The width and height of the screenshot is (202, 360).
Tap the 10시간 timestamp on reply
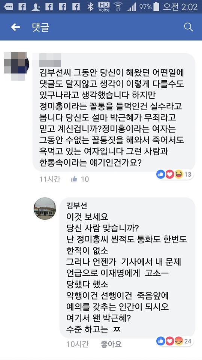click(77, 344)
